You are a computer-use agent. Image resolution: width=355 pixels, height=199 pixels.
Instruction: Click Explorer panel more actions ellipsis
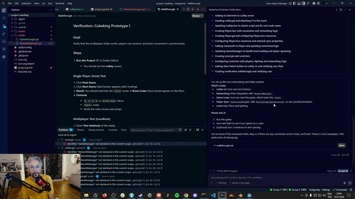click(51, 10)
